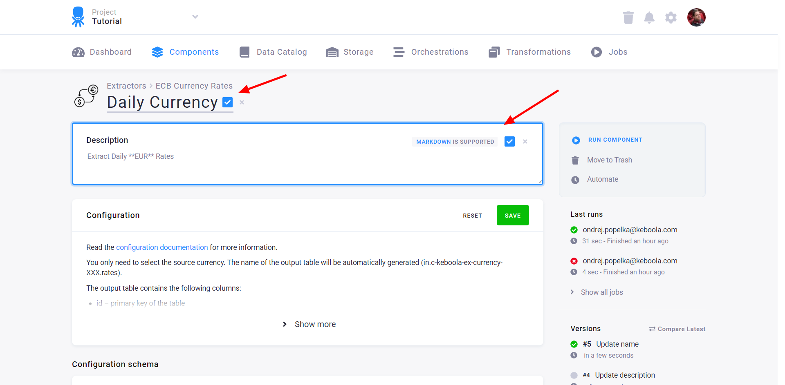Click red failed status icon in last runs
785x385 pixels.
574,261
